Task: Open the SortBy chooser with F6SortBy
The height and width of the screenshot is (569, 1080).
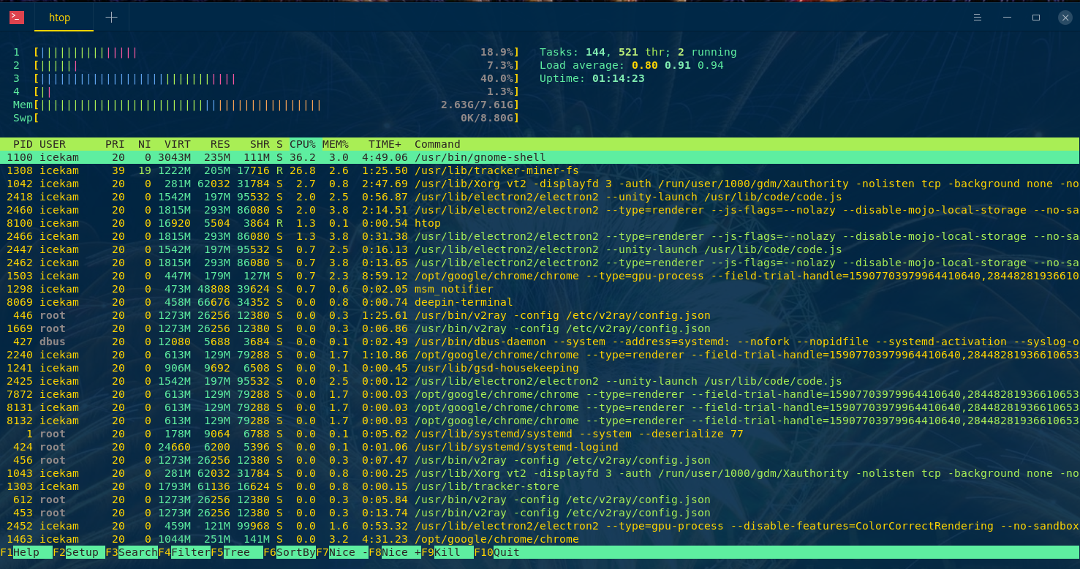Action: [289, 552]
